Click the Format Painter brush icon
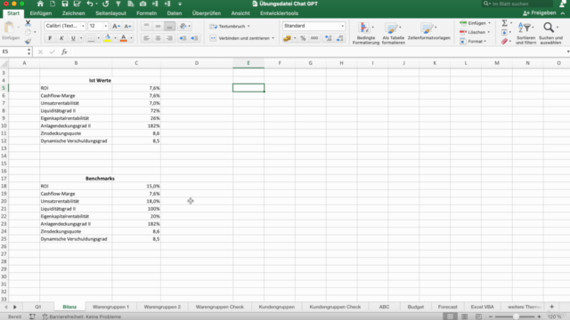 (28, 42)
